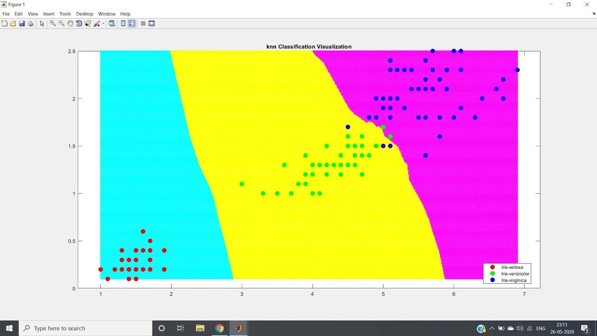
Task: Click the battery icon in system tray
Action: 501,328
